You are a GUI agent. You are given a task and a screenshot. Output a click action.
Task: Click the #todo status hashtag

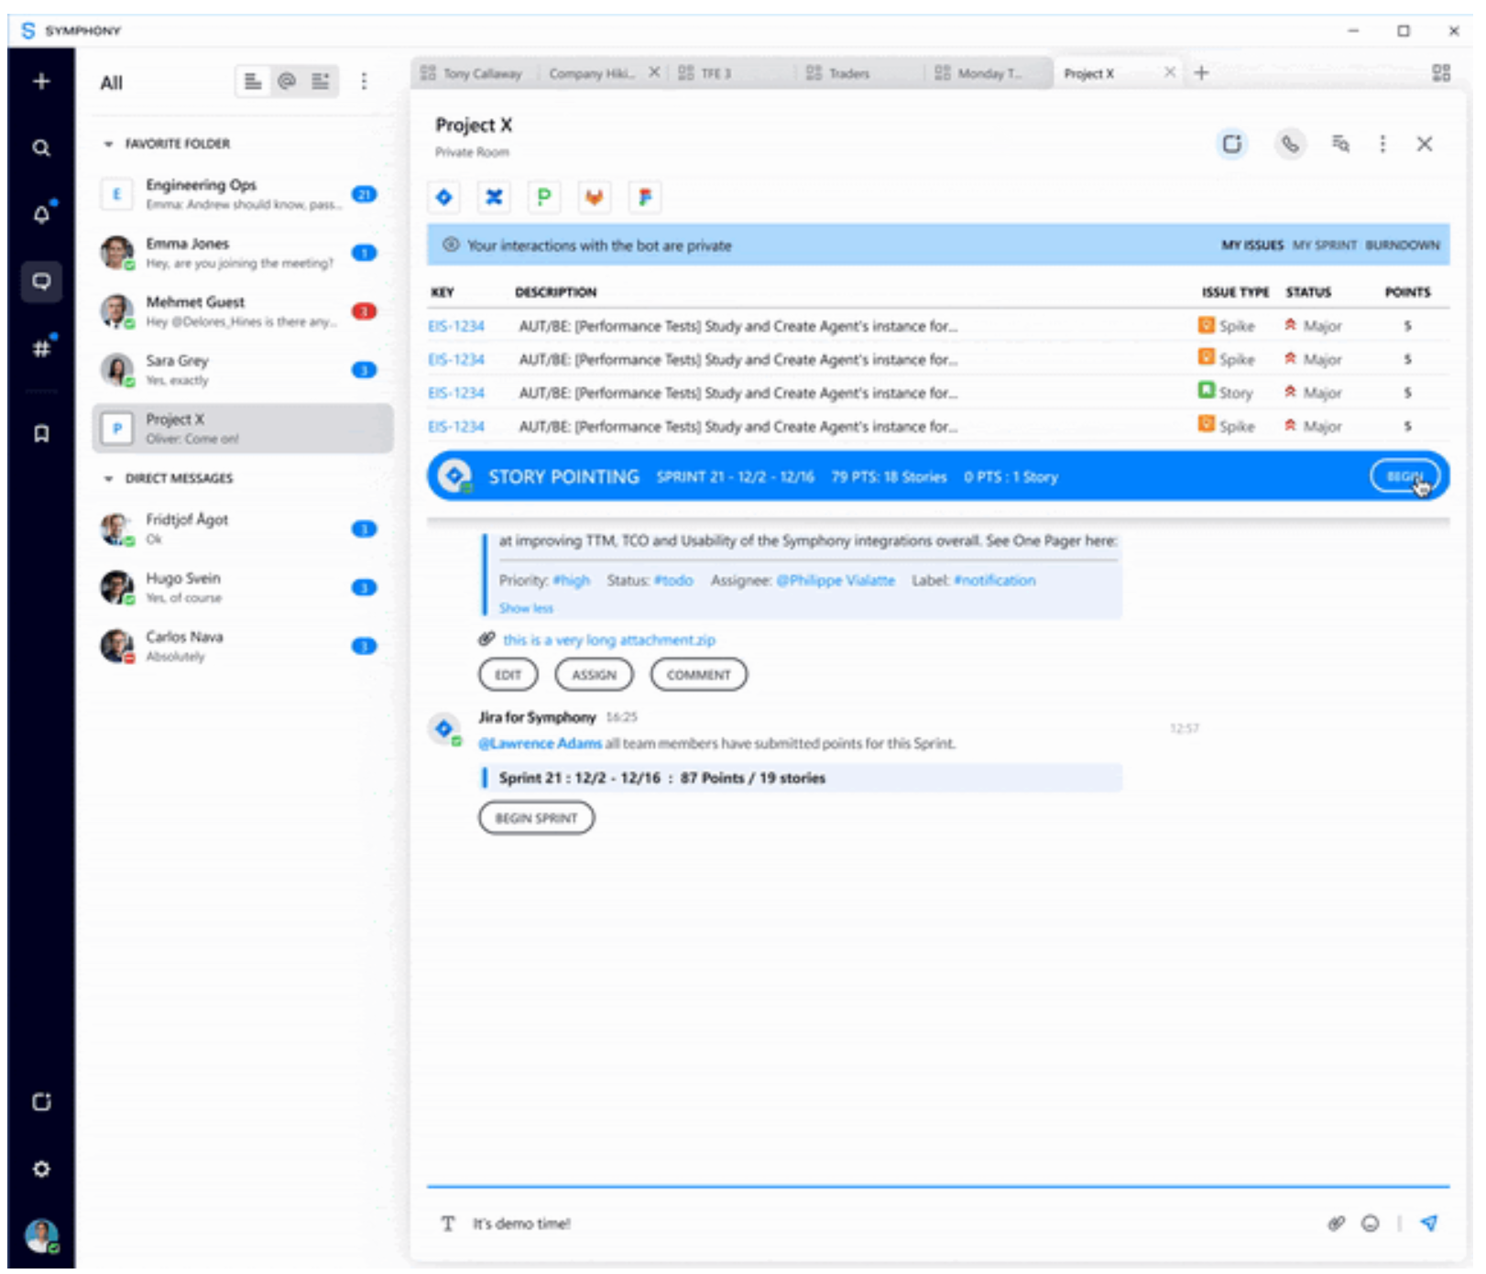[x=674, y=581]
